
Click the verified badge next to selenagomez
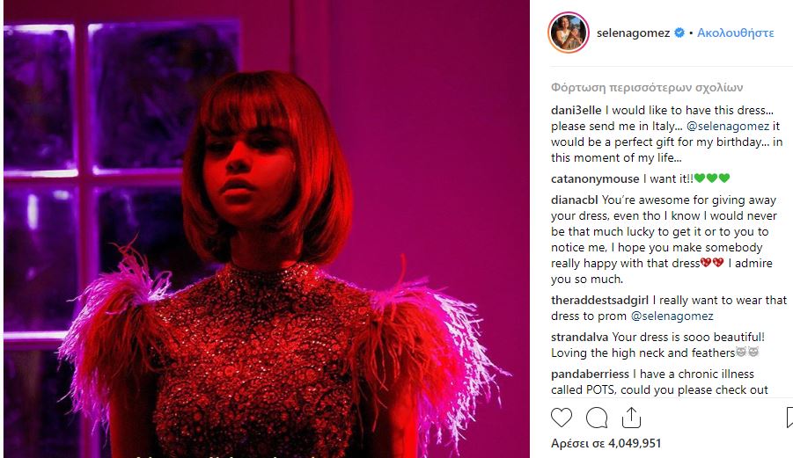tap(679, 33)
